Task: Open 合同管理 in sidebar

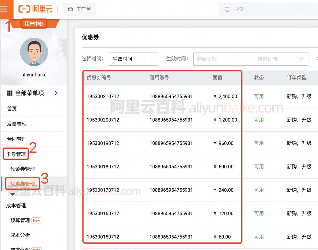Action: tap(17, 139)
